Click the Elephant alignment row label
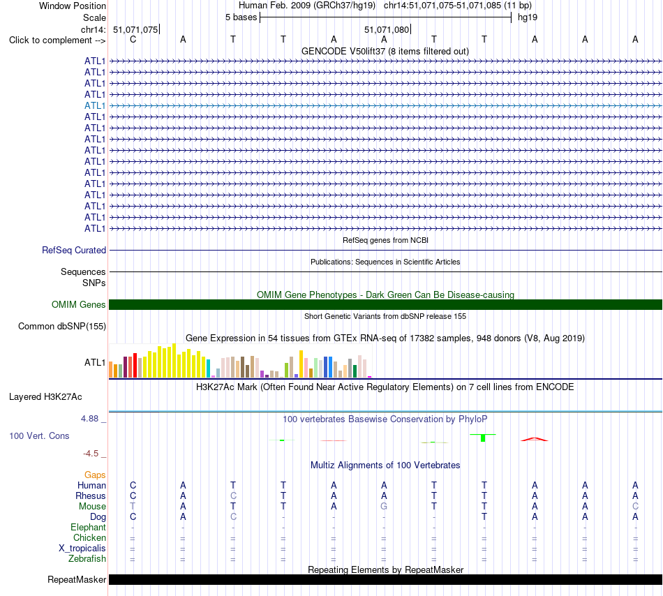The image size is (663, 596). click(88, 527)
